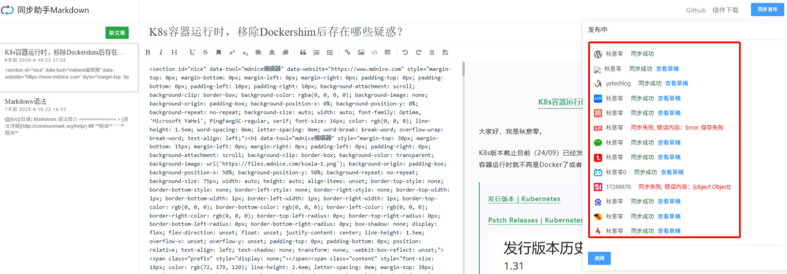Apply superscript formatting
This screenshot has height=274, width=787.
point(232,52)
